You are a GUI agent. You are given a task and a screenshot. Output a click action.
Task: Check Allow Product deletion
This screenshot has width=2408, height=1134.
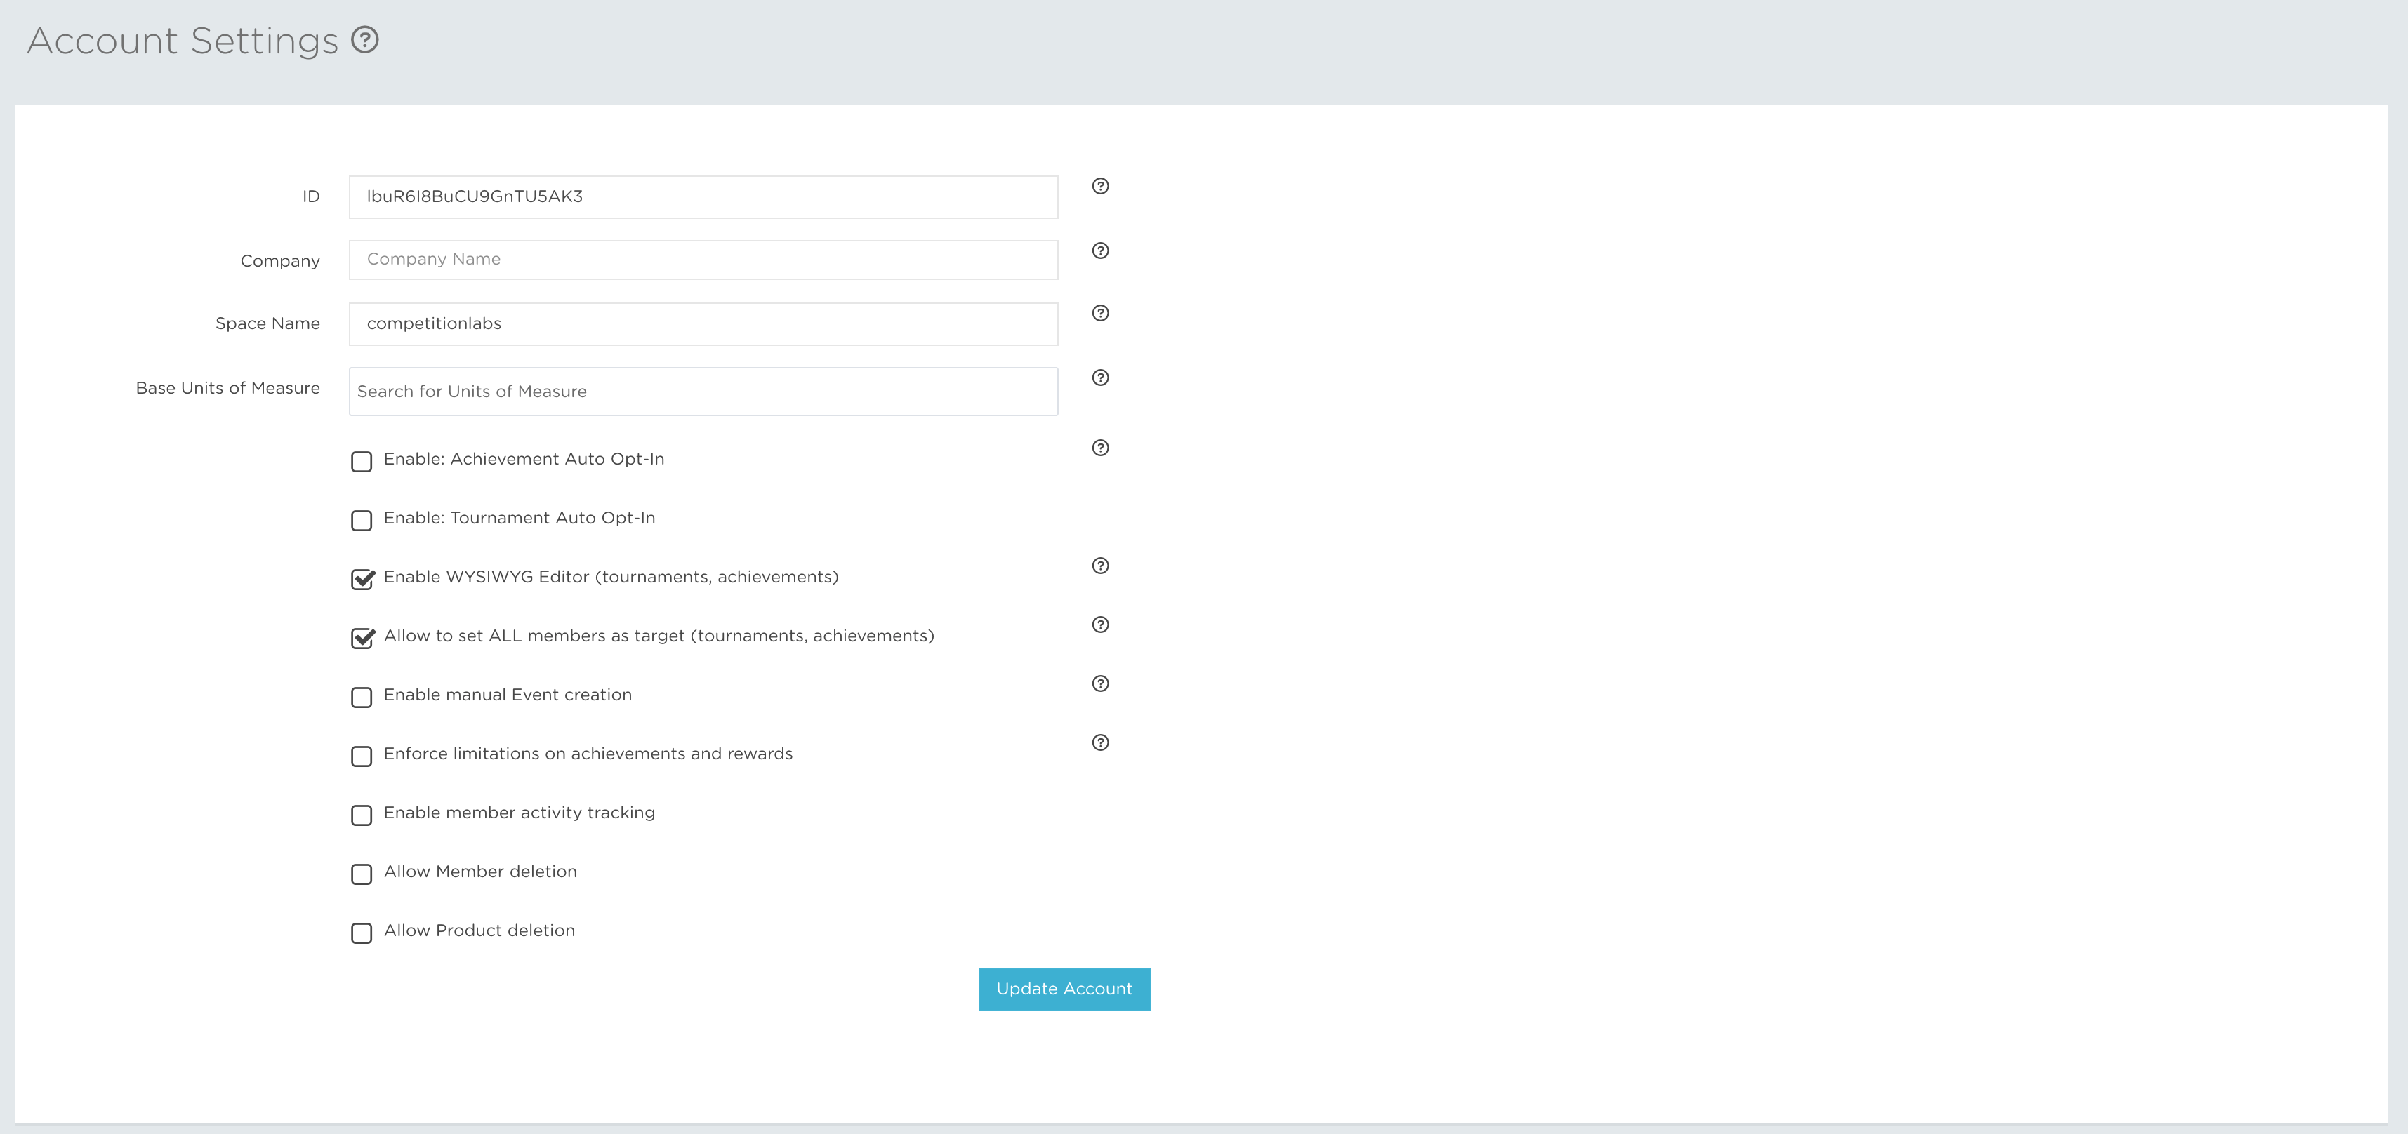[x=362, y=932]
